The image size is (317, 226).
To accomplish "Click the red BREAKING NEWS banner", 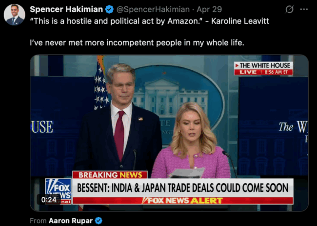I will (x=110, y=175).
